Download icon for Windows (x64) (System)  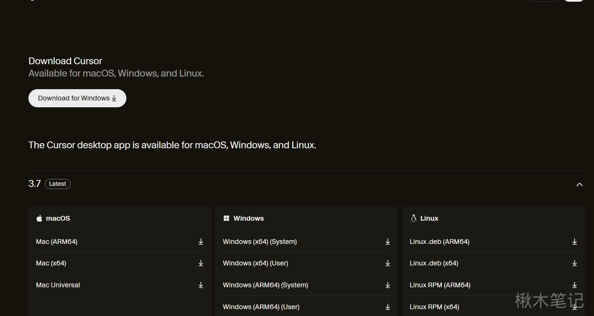[388, 242]
